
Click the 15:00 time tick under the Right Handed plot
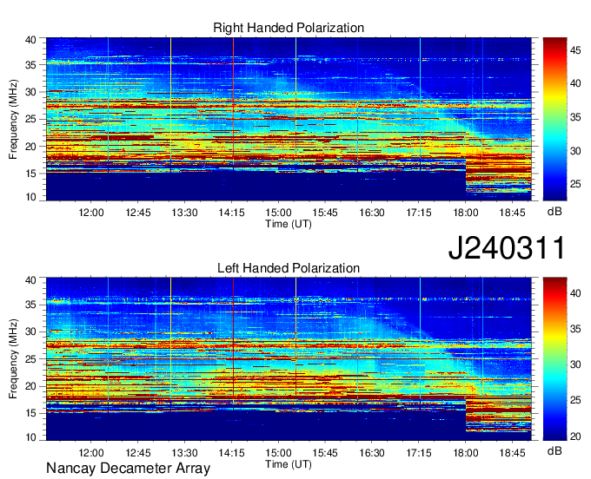[278, 213]
